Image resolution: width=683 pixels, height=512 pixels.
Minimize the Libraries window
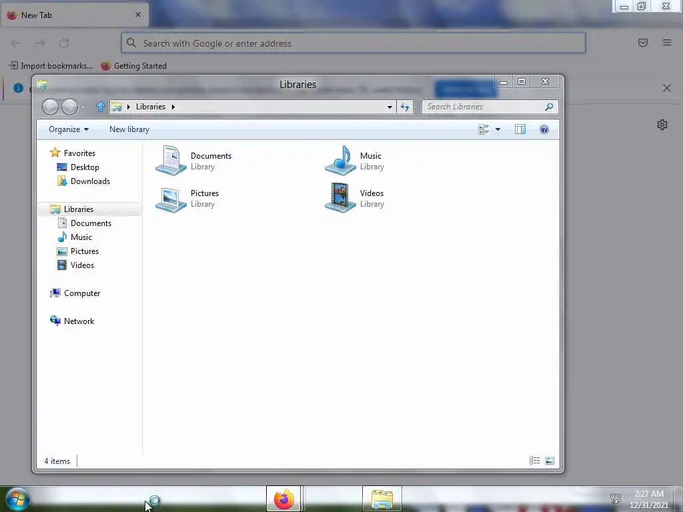click(x=504, y=82)
